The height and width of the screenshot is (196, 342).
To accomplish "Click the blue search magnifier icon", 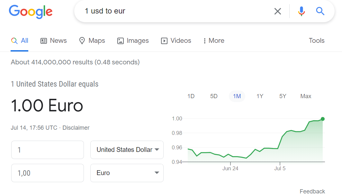I will point(320,12).
